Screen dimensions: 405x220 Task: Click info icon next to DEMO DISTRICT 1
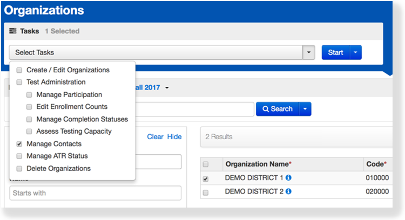[x=288, y=178]
